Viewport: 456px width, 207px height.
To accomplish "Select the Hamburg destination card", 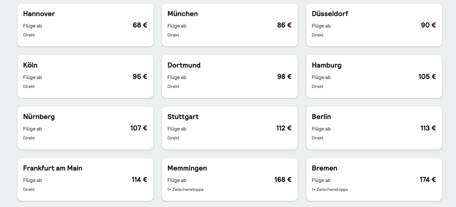I will (x=374, y=77).
